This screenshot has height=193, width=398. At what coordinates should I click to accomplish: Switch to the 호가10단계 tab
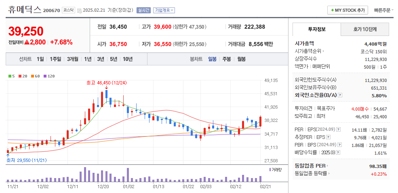(x=365, y=29)
